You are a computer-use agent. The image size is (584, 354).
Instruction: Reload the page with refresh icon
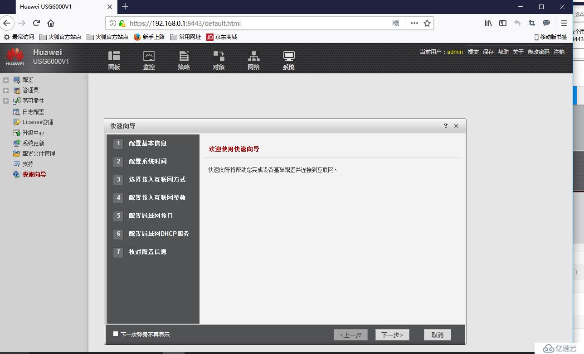[37, 23]
